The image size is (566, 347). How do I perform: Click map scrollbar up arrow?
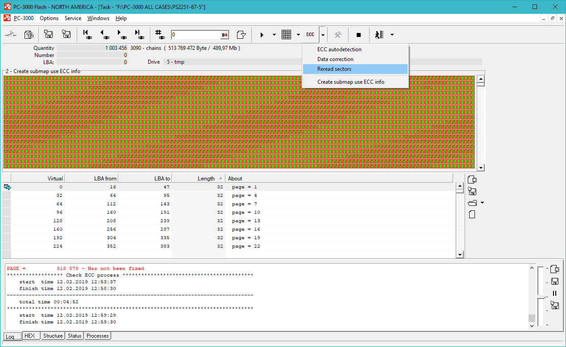[481, 80]
